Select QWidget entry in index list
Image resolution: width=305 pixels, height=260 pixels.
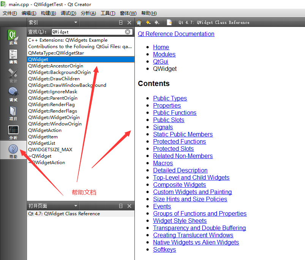click(x=81, y=60)
